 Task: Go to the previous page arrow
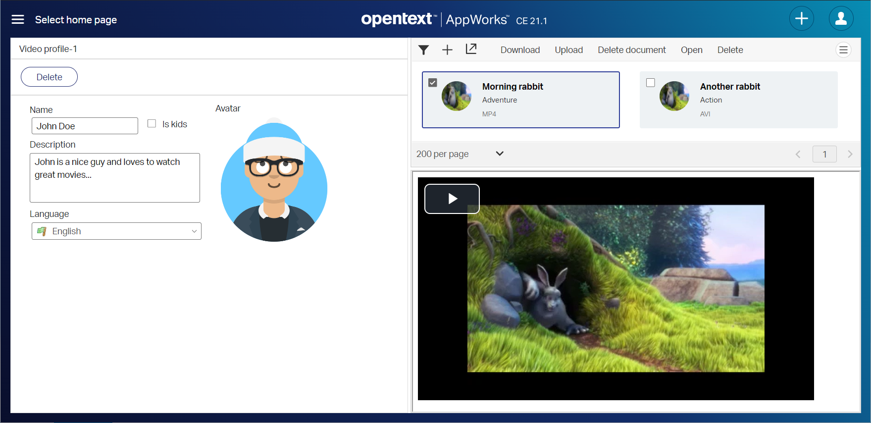pos(798,154)
